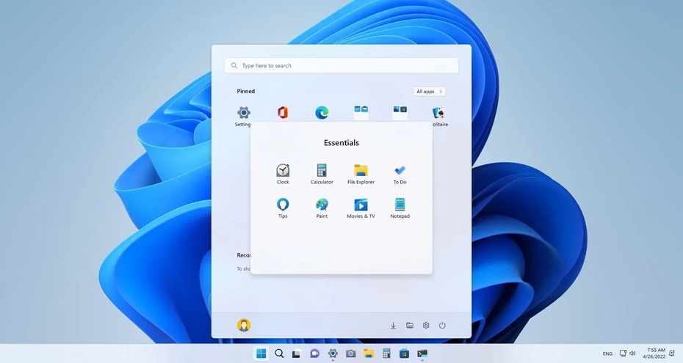Toggle the volume icon in system tray
This screenshot has height=363, width=683.
point(632,353)
